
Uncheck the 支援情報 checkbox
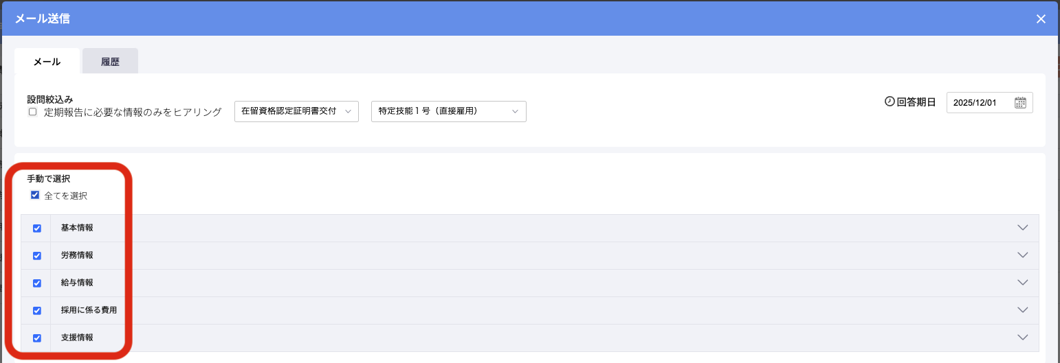37,338
